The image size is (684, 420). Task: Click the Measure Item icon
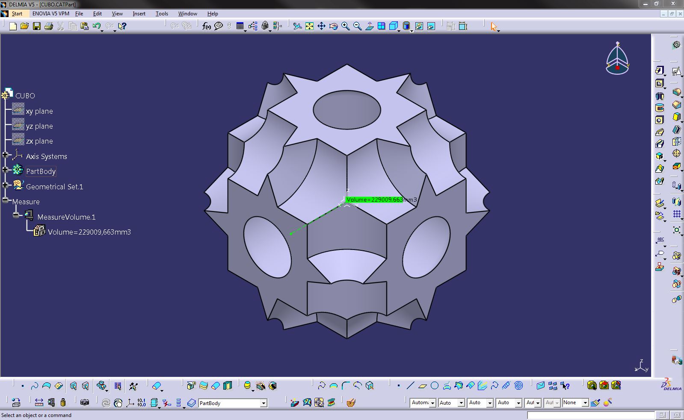pos(51,402)
